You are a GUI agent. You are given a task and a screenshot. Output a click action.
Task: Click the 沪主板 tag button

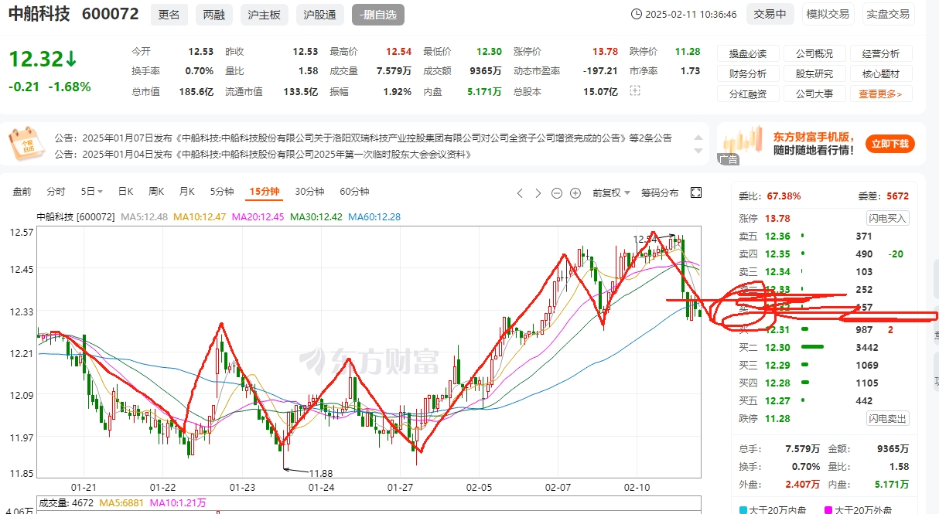point(265,14)
